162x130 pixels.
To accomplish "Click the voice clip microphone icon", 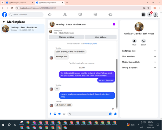I will pyautogui.click(x=50, y=114).
